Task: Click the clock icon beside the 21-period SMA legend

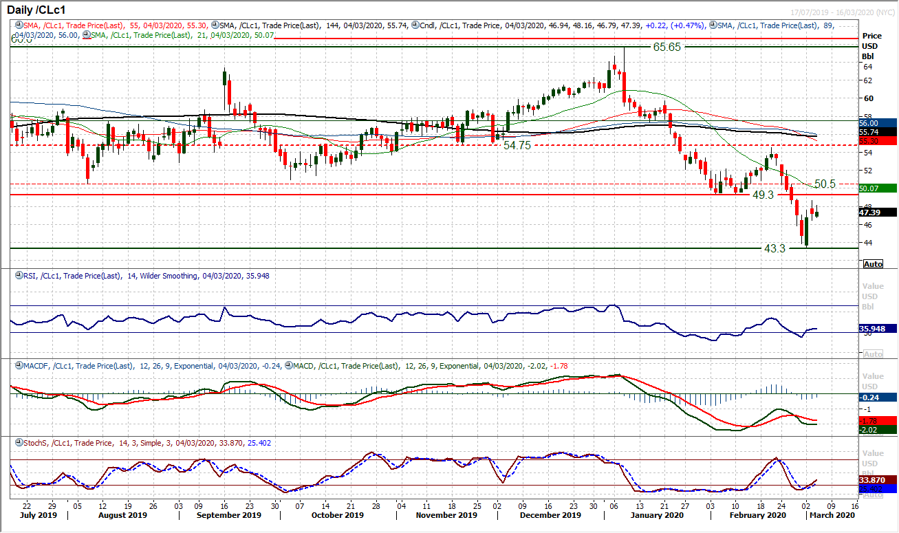Action: coord(85,34)
